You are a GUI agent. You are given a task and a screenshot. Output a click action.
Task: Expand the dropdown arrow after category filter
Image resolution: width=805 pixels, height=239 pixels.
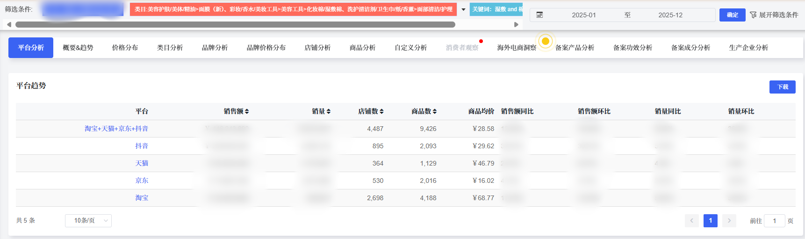coord(463,9)
